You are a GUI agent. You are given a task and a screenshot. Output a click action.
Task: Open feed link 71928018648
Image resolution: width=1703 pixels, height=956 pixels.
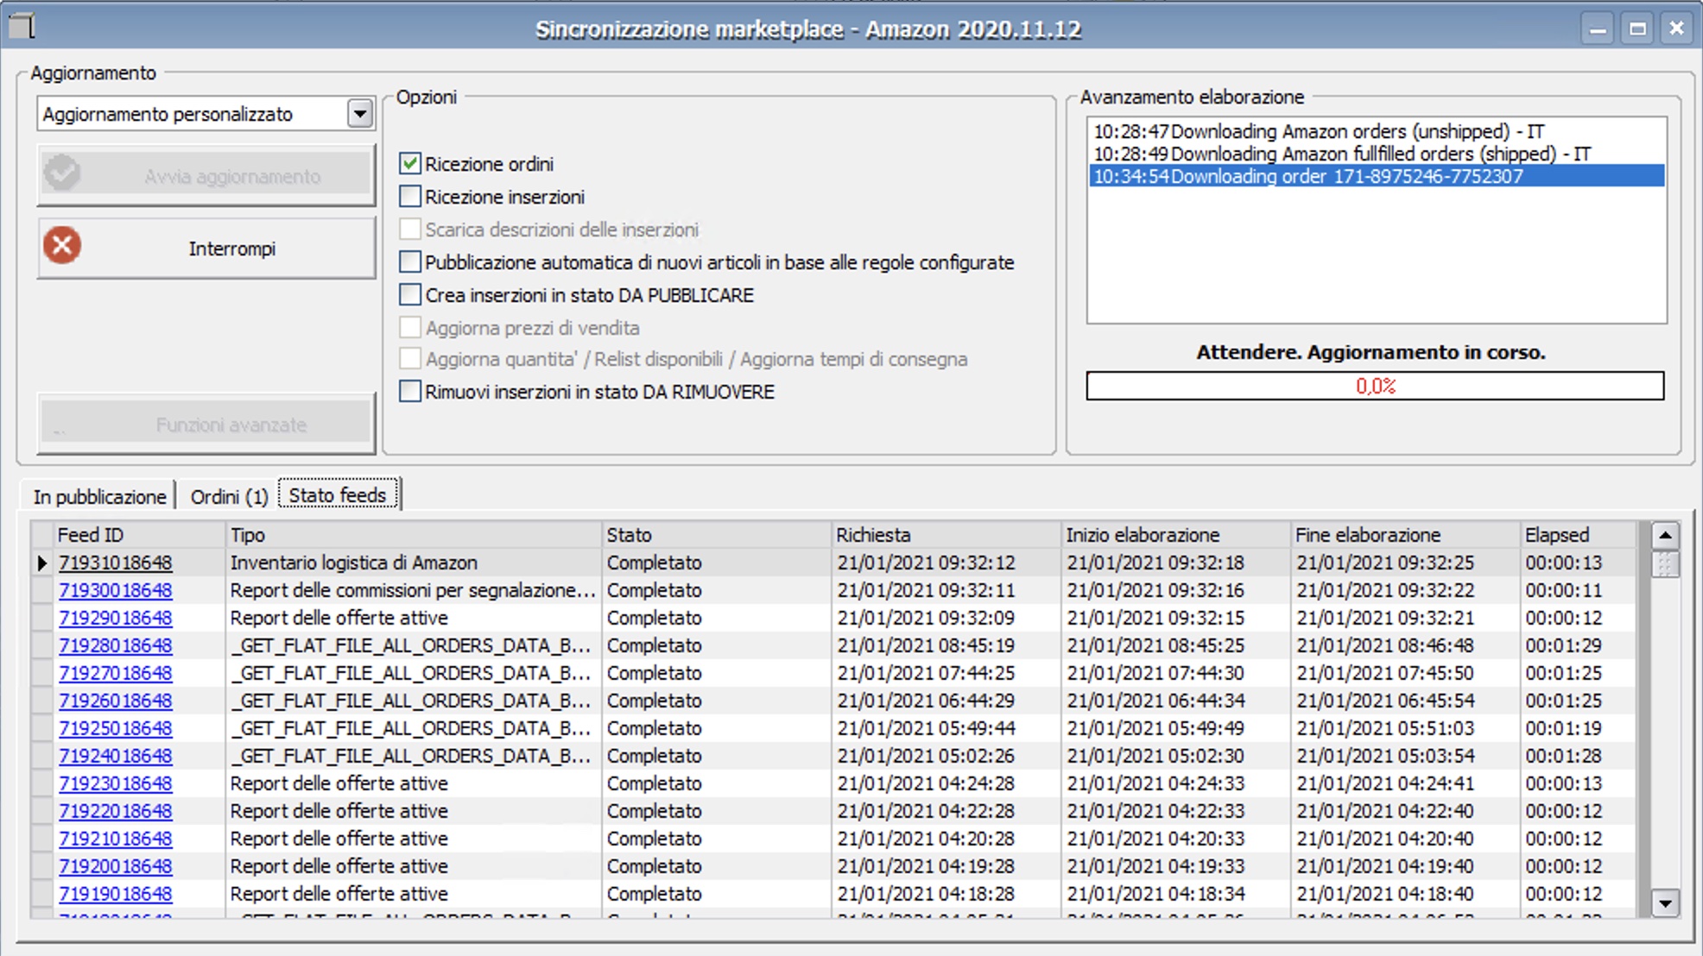pyautogui.click(x=115, y=645)
